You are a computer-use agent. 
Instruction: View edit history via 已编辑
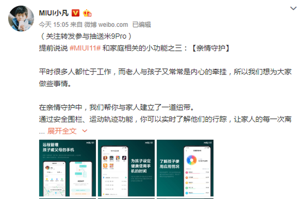(x=142, y=25)
